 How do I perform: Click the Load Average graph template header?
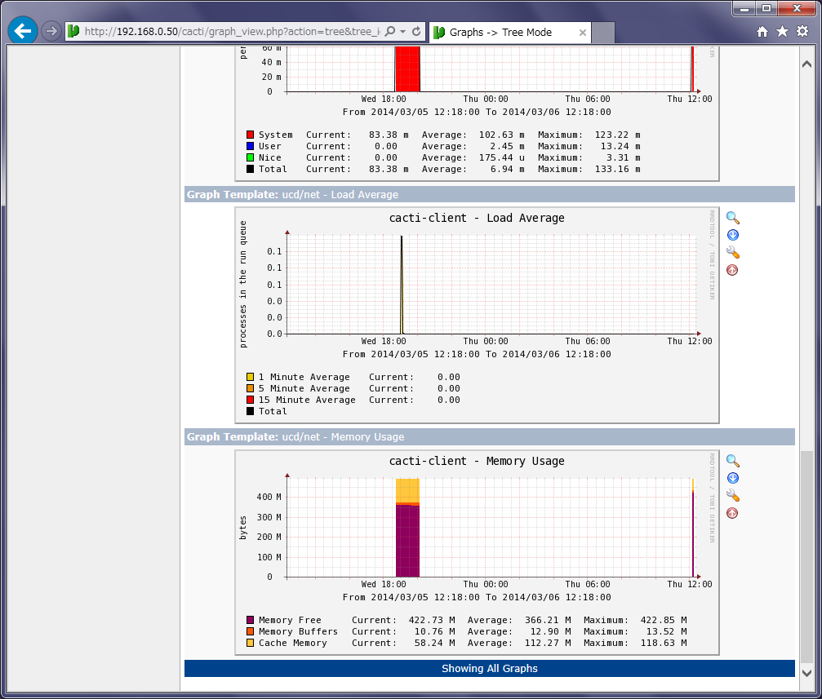click(x=490, y=194)
